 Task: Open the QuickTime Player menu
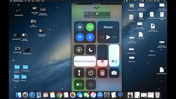point(18,1)
